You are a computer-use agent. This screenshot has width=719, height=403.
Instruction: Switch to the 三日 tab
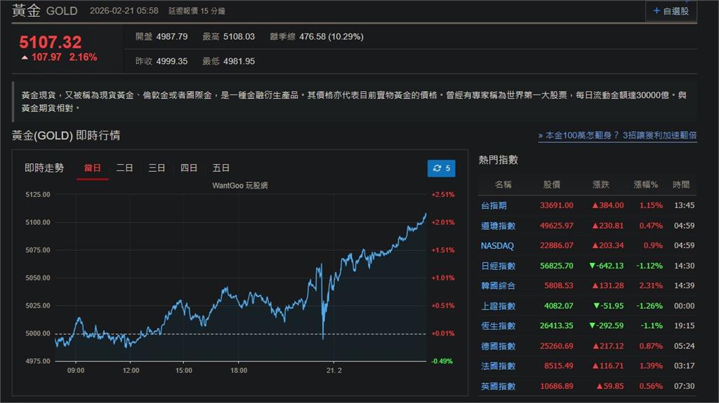click(157, 168)
